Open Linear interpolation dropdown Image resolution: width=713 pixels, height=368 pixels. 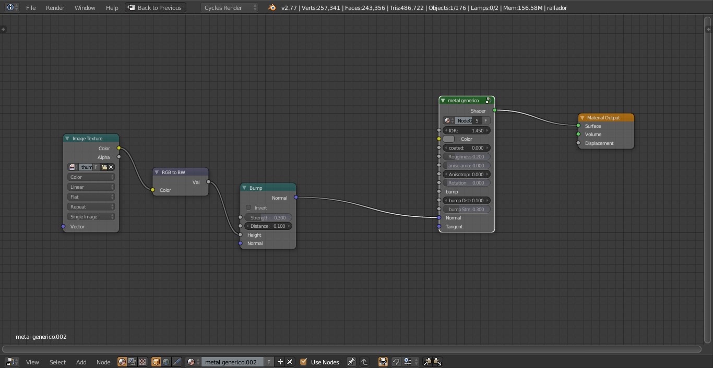click(91, 187)
